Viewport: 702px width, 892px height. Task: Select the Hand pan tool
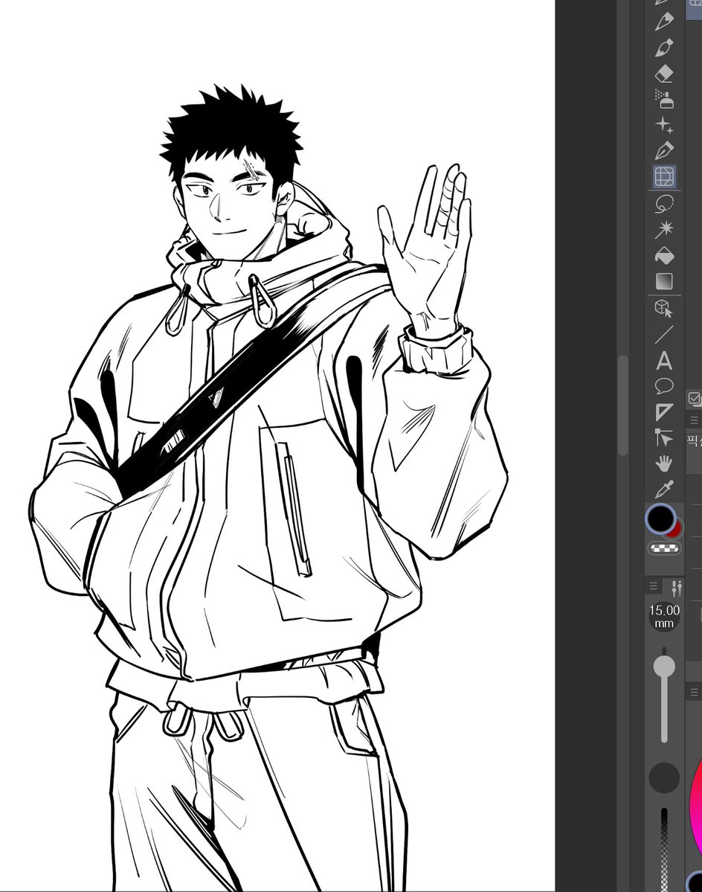tap(664, 463)
